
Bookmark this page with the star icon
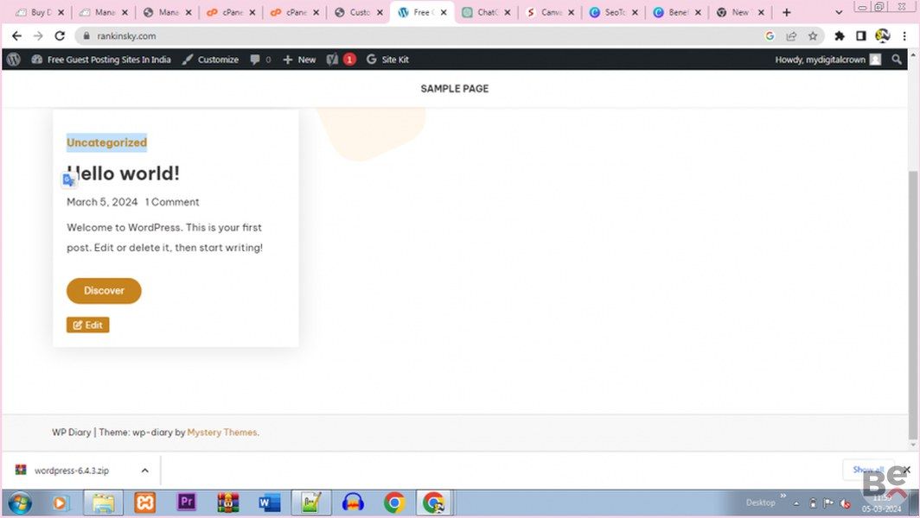tap(813, 36)
